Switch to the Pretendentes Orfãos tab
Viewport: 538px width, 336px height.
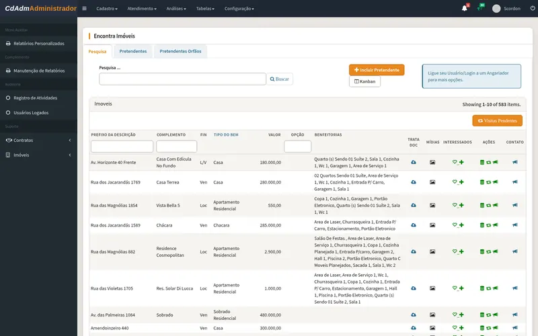pos(180,52)
